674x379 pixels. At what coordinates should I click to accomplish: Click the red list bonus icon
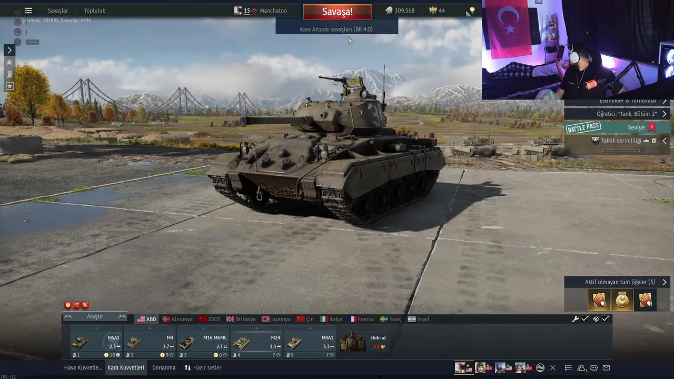(76, 305)
